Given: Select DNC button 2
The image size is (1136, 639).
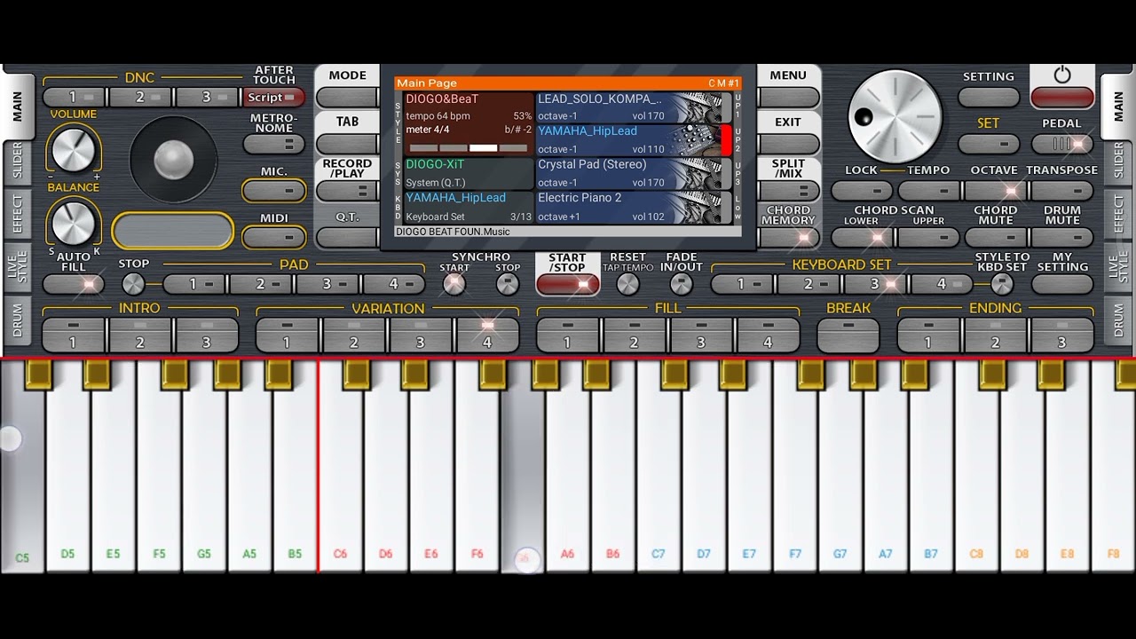Looking at the screenshot, I should (140, 98).
